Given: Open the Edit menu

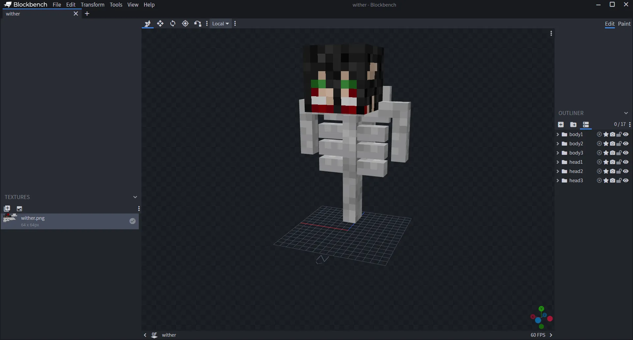Looking at the screenshot, I should coord(71,5).
